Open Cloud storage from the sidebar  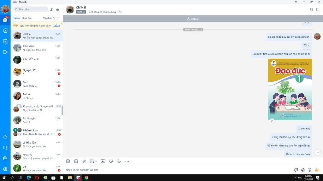[5, 137]
